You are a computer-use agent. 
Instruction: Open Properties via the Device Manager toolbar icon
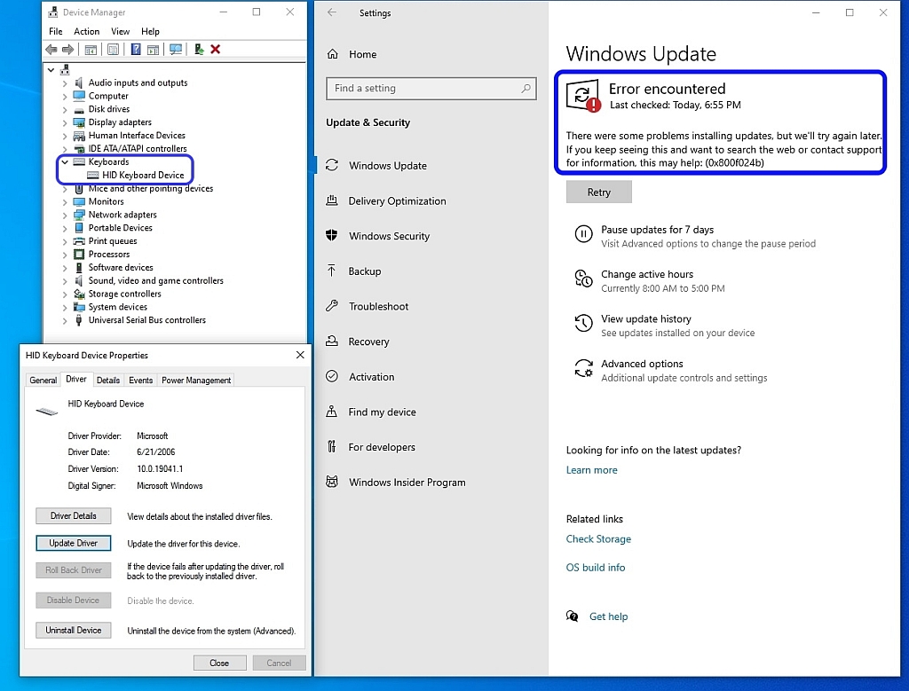(113, 50)
